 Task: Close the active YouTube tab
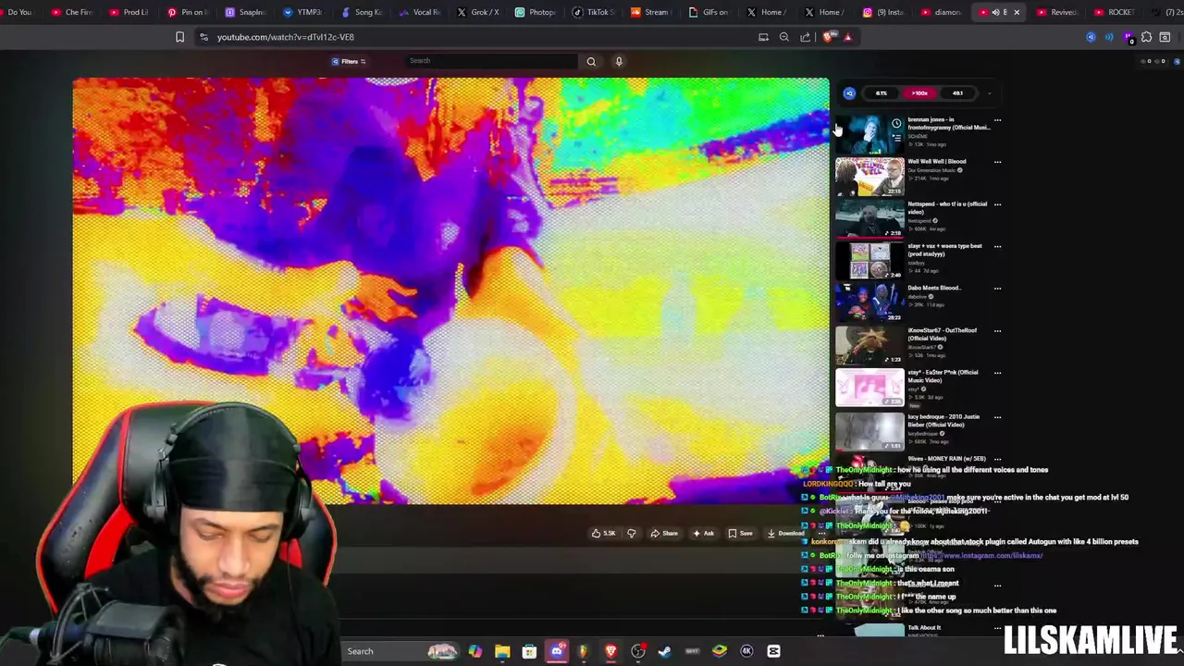pos(1017,12)
